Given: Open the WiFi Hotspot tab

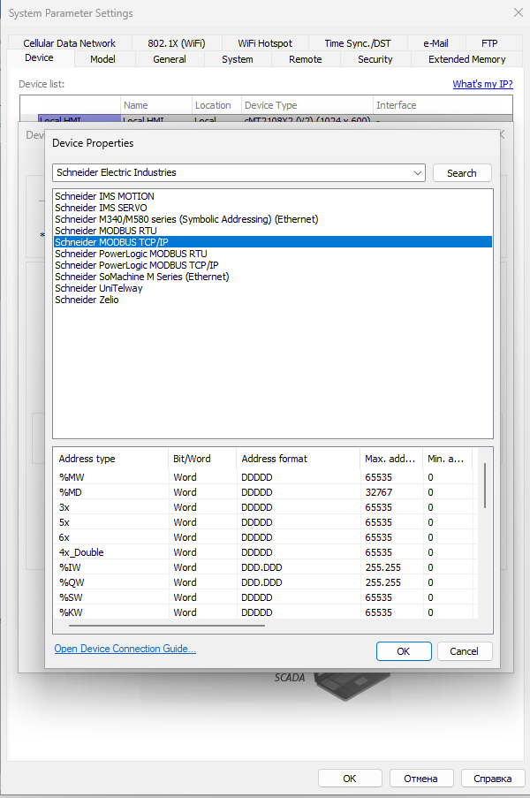Looking at the screenshot, I should pyautogui.click(x=265, y=43).
